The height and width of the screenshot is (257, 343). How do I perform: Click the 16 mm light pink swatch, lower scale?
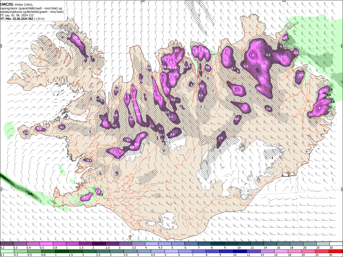[281, 251]
